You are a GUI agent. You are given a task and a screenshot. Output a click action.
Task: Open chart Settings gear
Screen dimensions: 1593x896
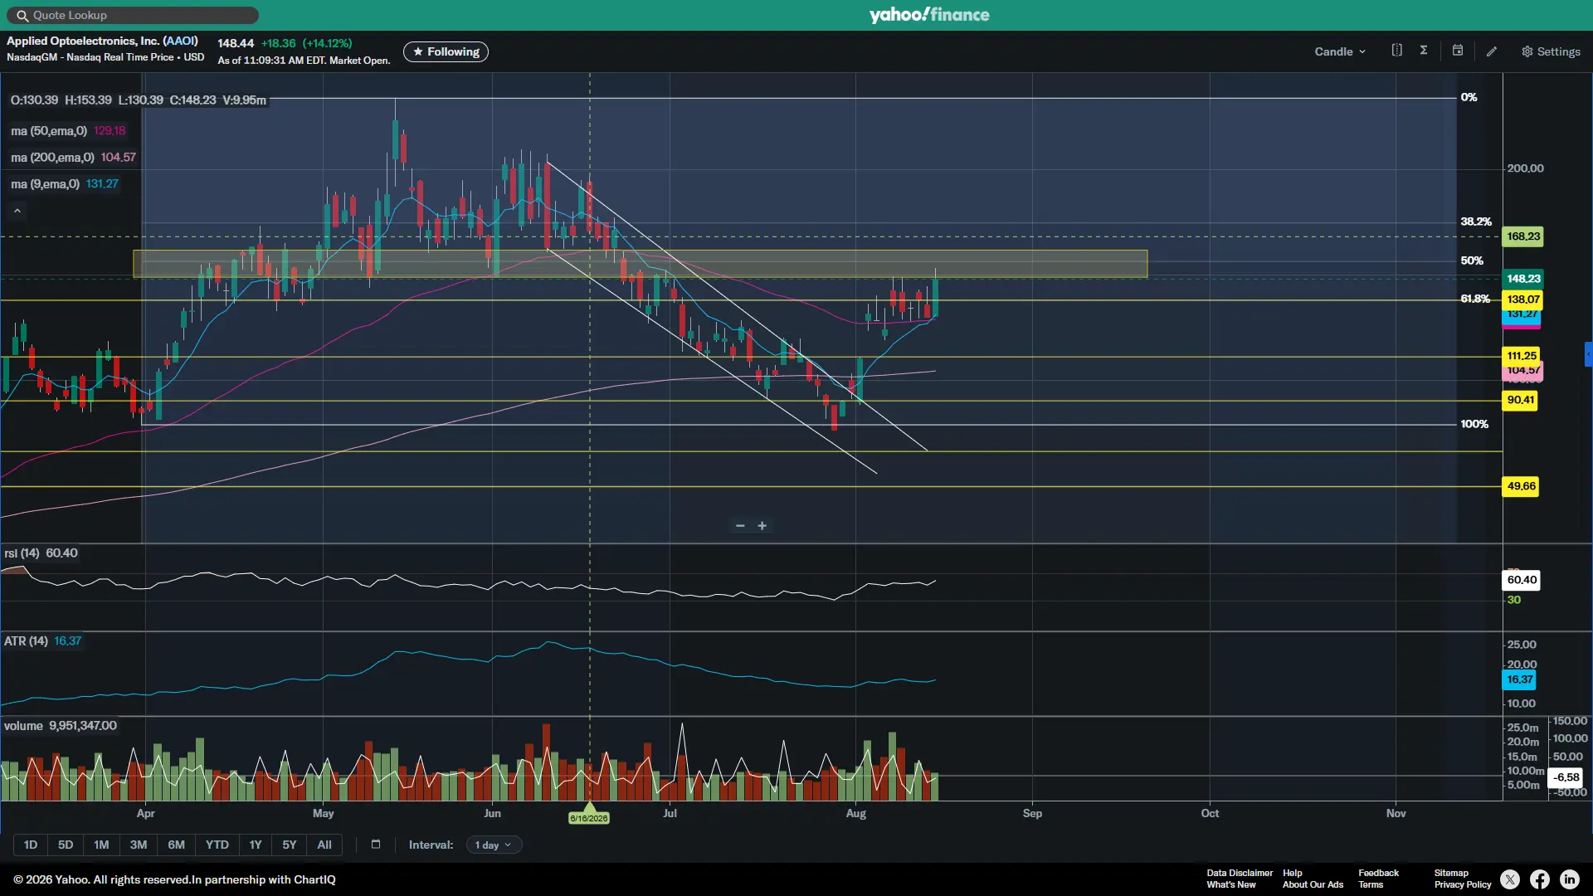point(1551,51)
